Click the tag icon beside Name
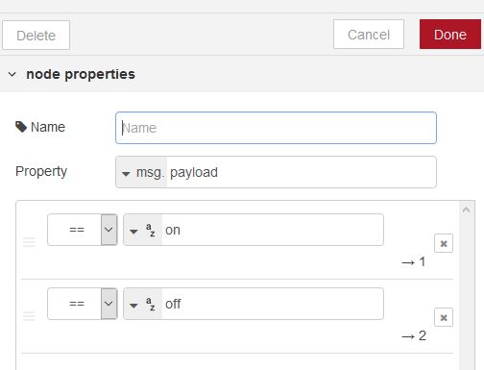The width and height of the screenshot is (484, 370). click(x=21, y=127)
